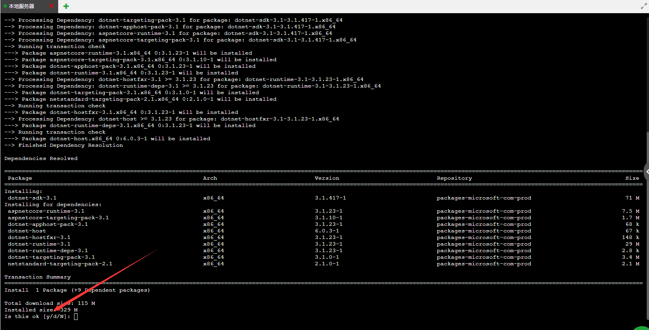Open a new tab with the green plus
The height and width of the screenshot is (330, 649).
tap(66, 6)
